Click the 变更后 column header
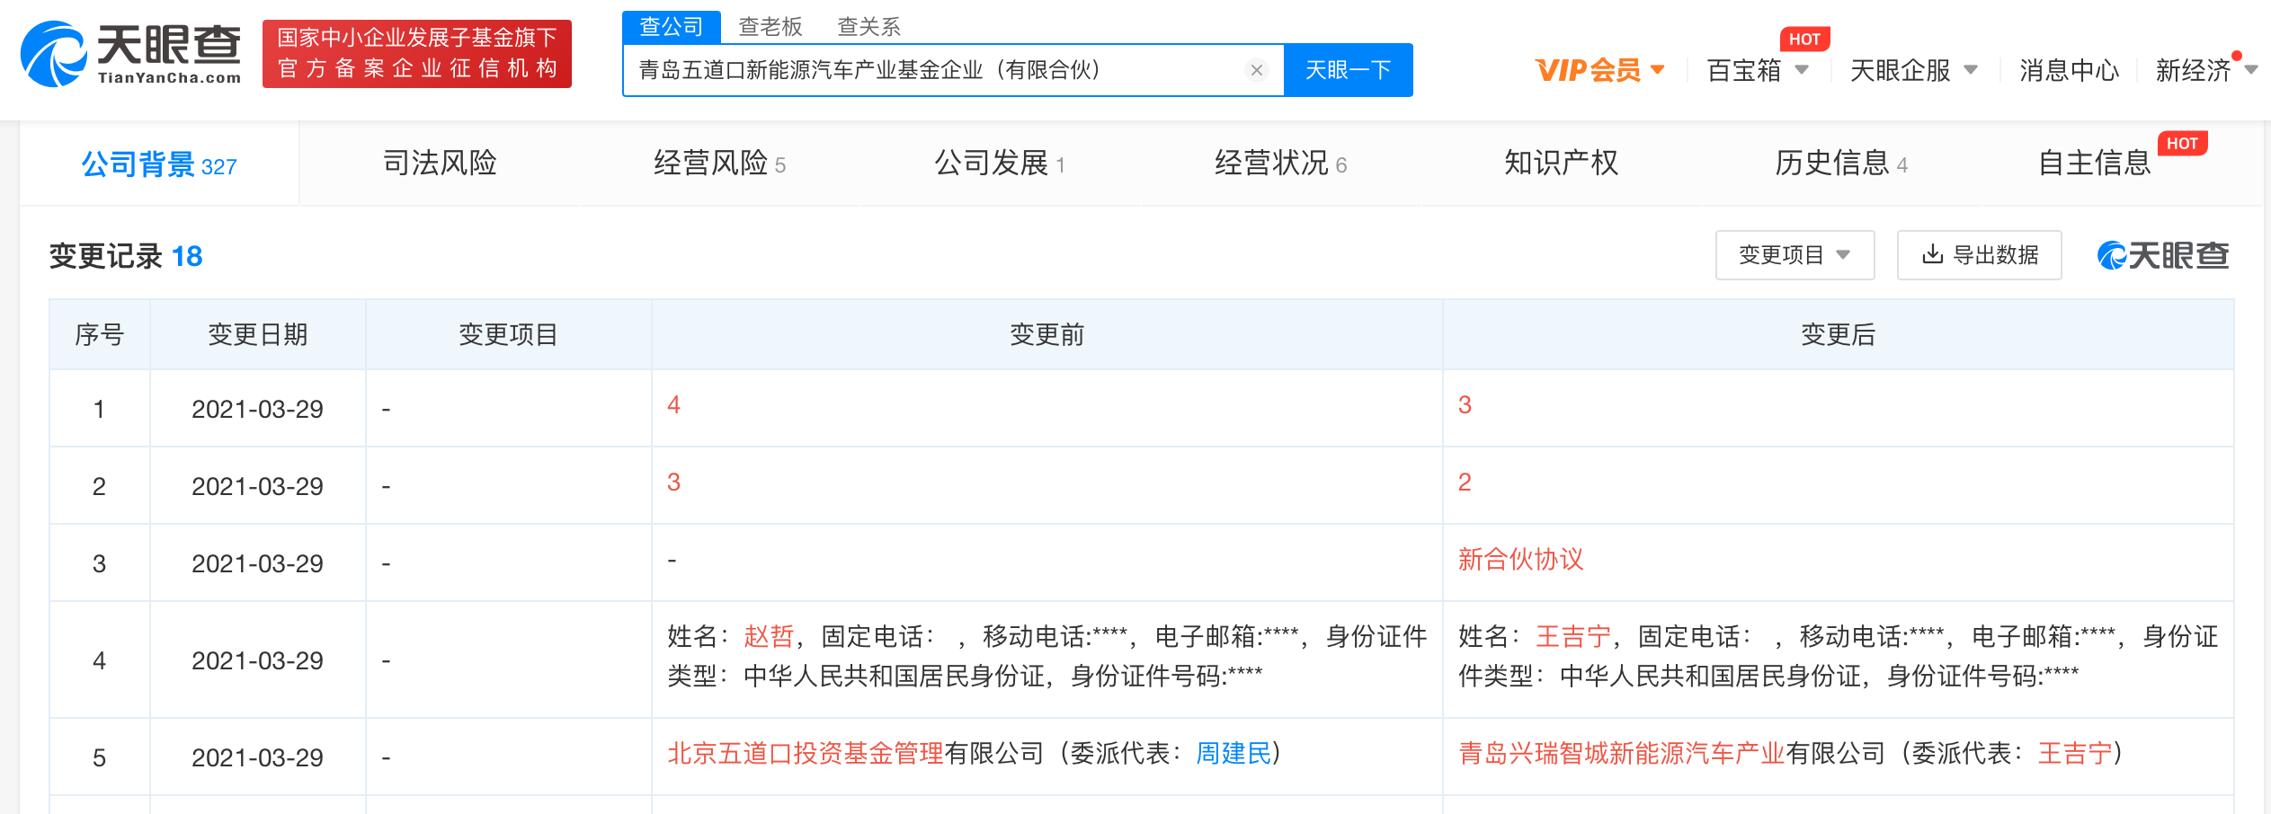The width and height of the screenshot is (2271, 814). [1838, 334]
